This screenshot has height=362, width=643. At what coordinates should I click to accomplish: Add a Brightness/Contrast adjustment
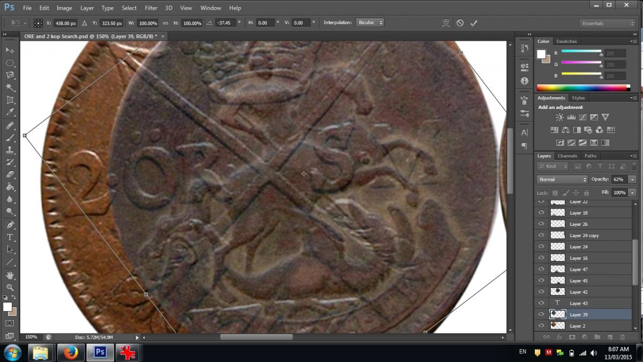click(559, 117)
